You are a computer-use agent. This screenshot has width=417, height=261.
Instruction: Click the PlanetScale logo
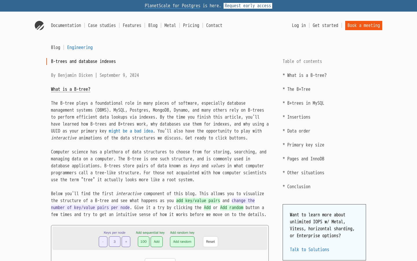pyautogui.click(x=39, y=26)
